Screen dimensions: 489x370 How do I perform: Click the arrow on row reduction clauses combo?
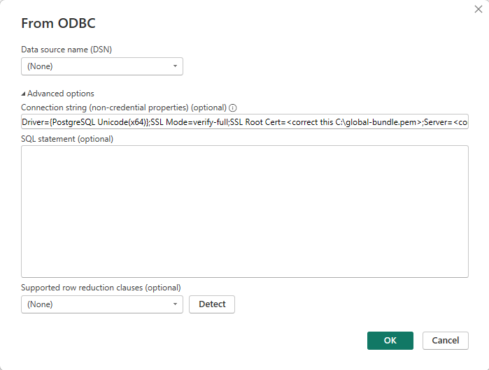point(175,304)
